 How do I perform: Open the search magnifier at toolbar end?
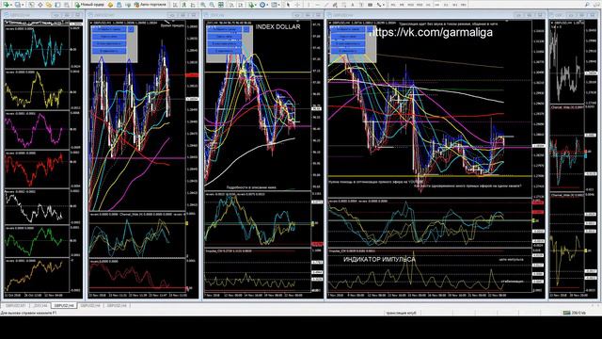[x=587, y=4]
